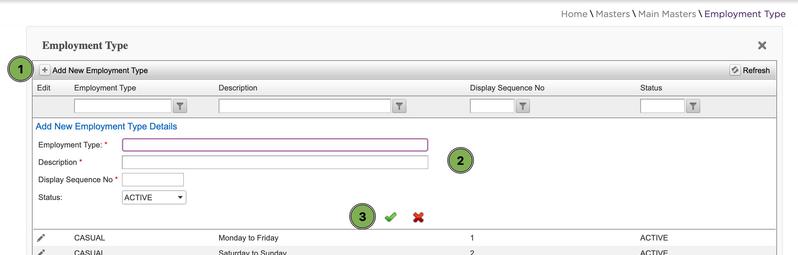Image resolution: width=798 pixels, height=255 pixels.
Task: Go to the Masters breadcrumb
Action: click(x=612, y=14)
